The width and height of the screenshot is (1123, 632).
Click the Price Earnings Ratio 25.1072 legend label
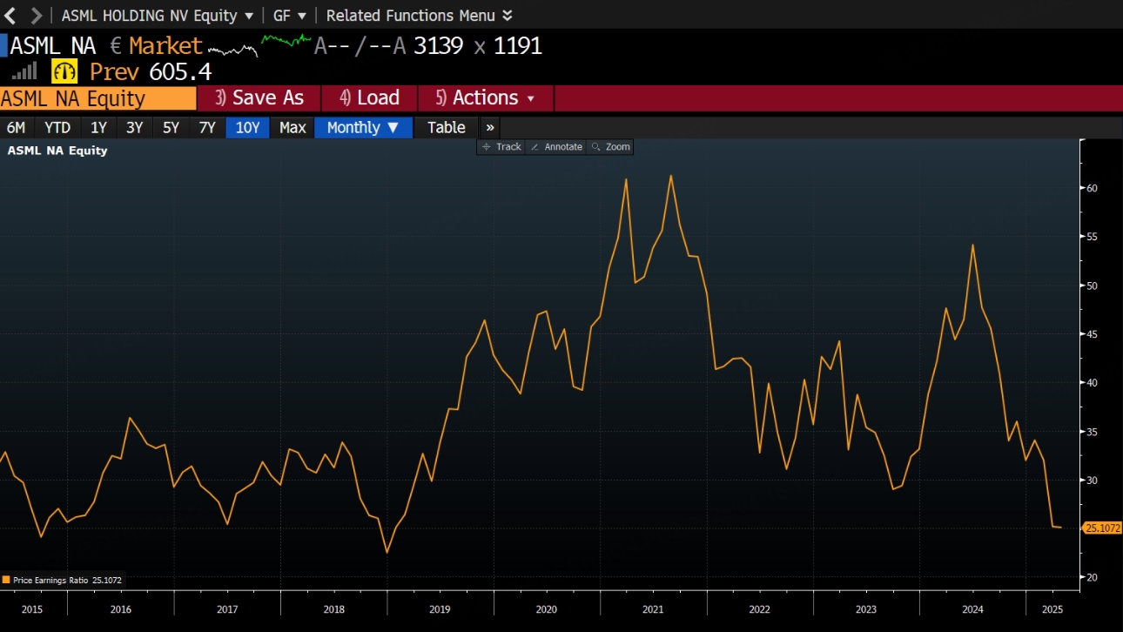68,580
